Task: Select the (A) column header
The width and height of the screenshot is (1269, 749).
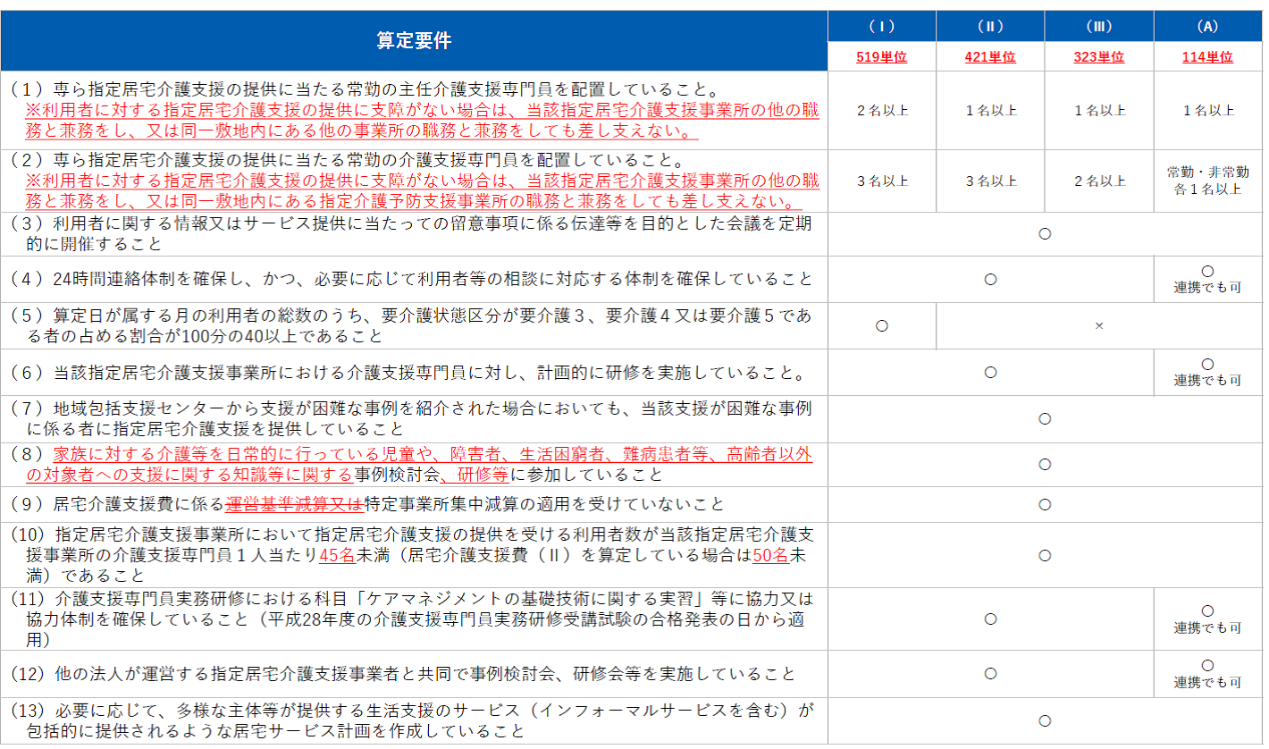Action: tap(1207, 26)
